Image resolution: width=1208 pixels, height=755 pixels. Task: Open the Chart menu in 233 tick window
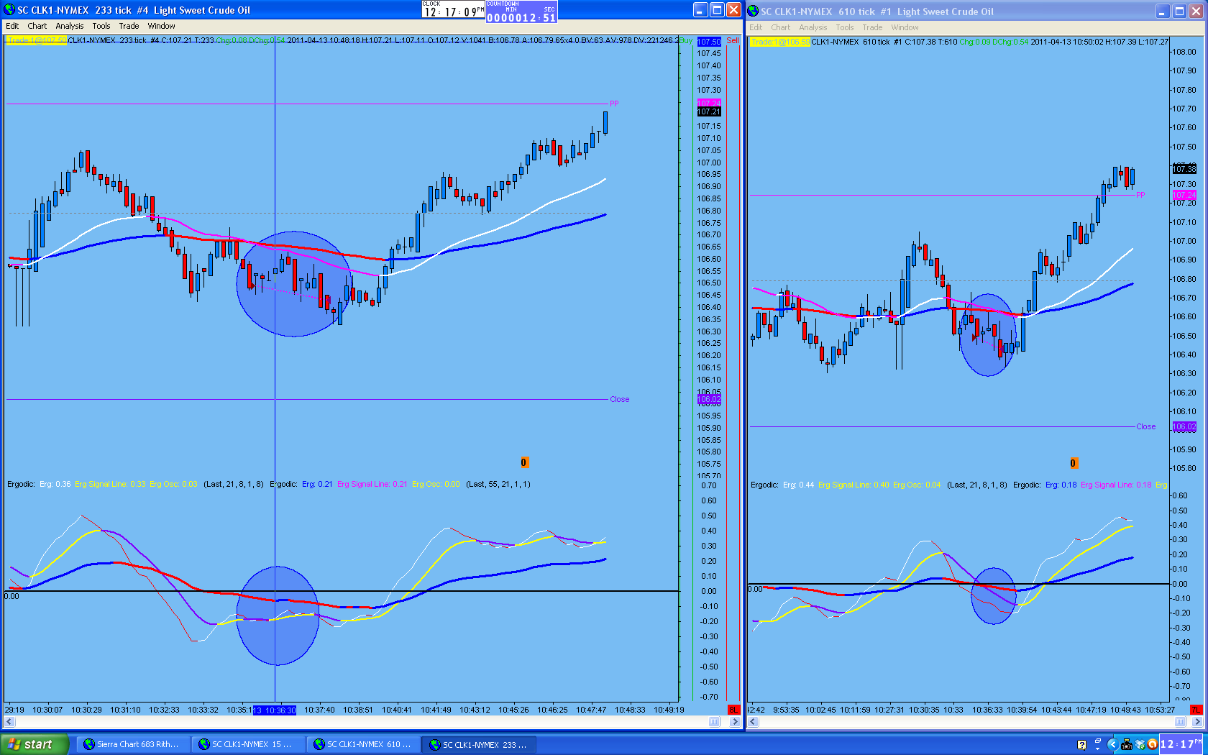tap(37, 26)
